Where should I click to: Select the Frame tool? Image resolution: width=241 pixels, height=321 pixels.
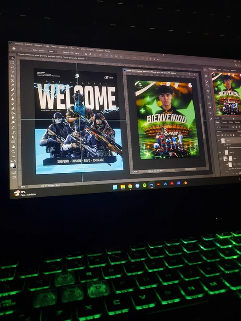12,80
